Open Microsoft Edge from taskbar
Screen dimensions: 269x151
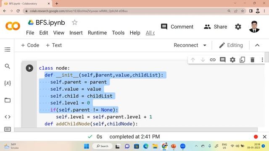click(146, 146)
